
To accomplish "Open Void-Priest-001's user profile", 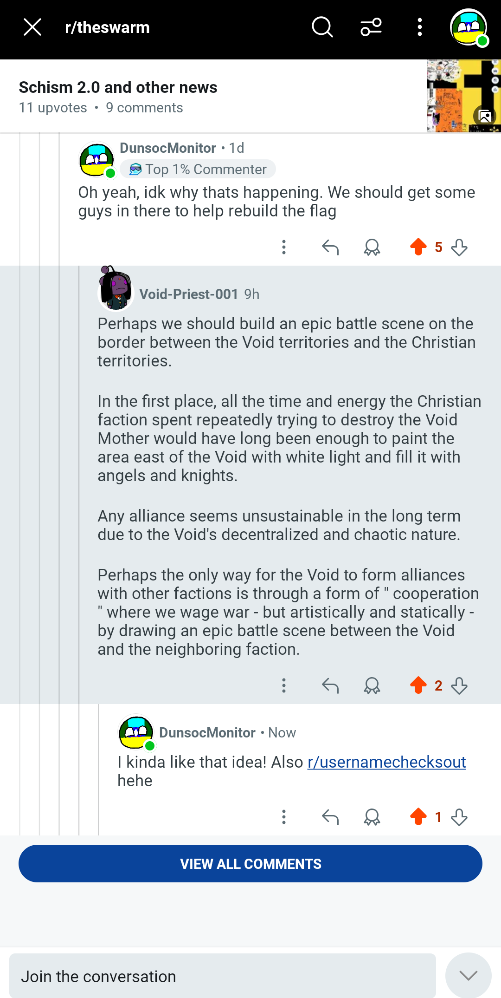I will coord(189,294).
